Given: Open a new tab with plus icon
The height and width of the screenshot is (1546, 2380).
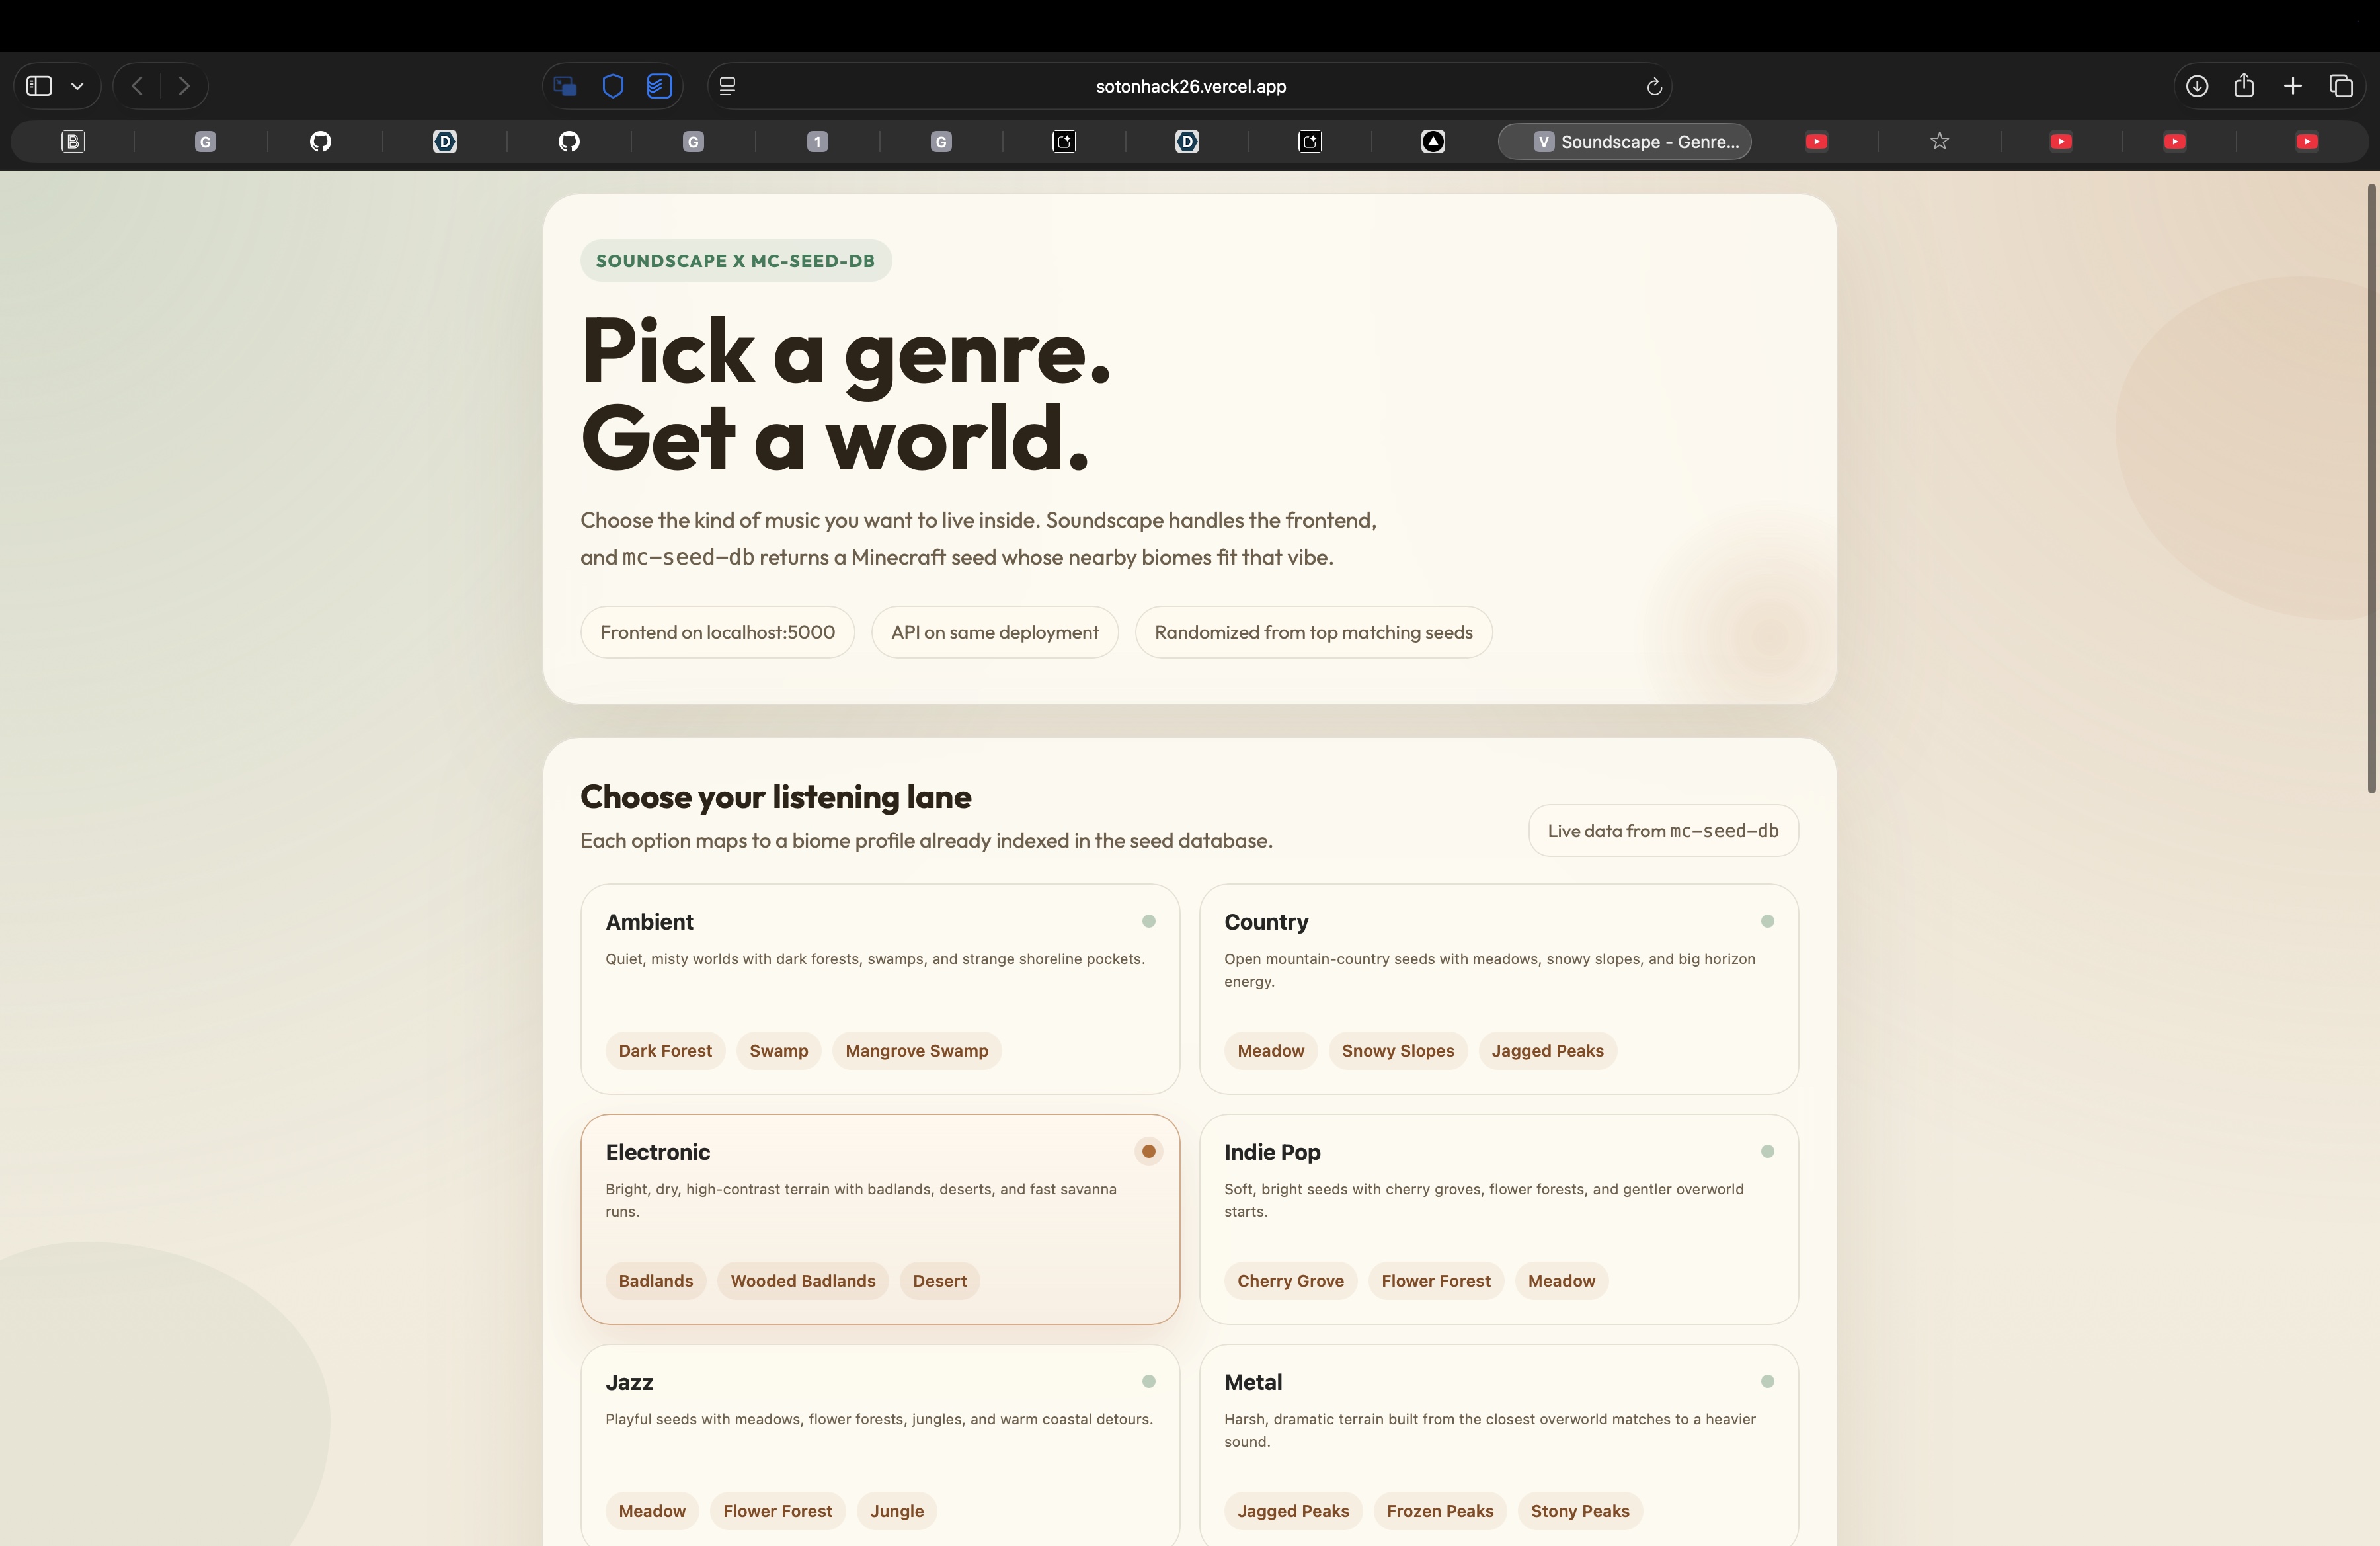Looking at the screenshot, I should tap(2293, 86).
